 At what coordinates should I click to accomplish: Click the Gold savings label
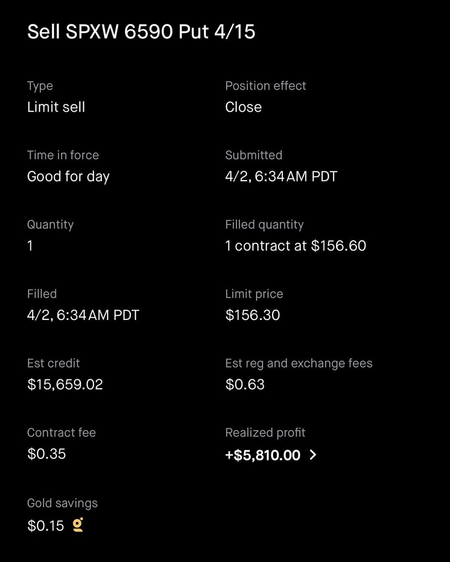click(x=62, y=503)
